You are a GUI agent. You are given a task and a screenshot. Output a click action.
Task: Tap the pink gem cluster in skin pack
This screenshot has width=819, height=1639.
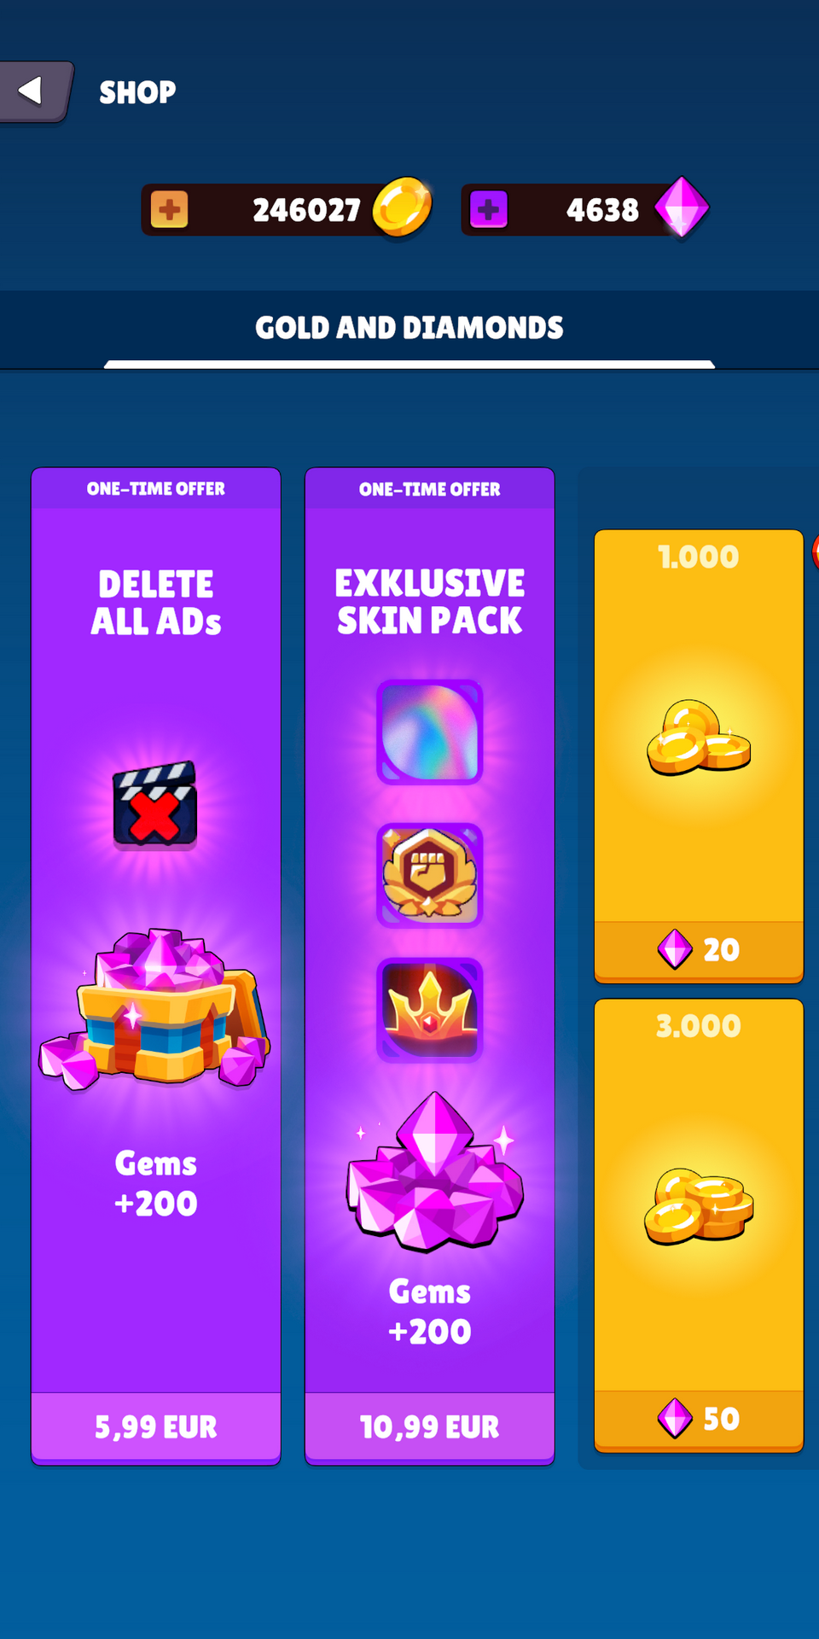click(434, 1172)
